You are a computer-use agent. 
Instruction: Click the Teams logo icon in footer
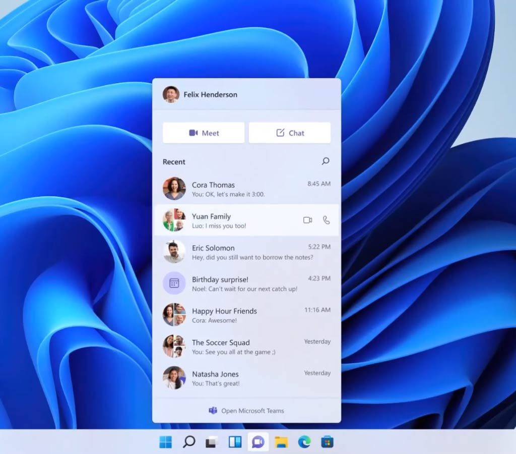(213, 411)
